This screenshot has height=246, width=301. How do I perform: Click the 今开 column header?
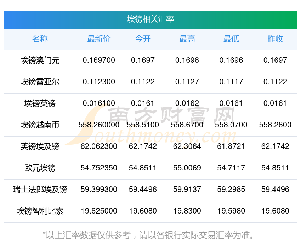coord(143,39)
